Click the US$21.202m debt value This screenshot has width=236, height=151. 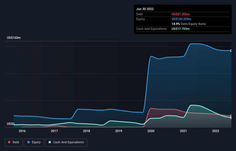[181, 14]
